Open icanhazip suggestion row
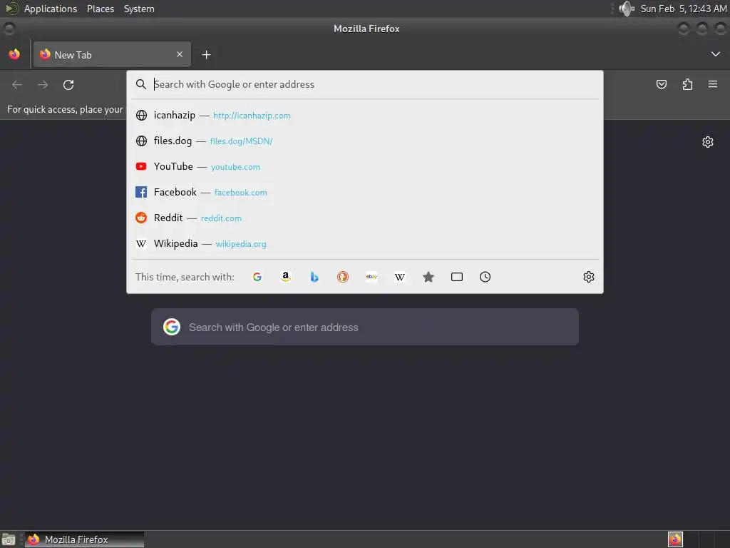 point(365,115)
